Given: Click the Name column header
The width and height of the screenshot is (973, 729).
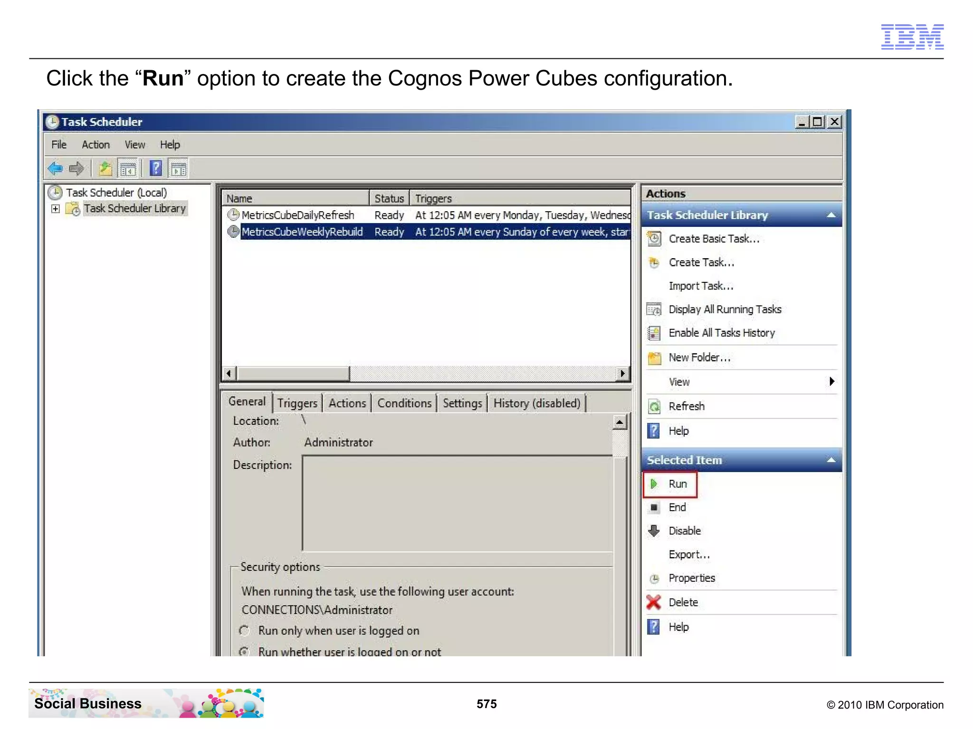Looking at the screenshot, I should (x=296, y=198).
